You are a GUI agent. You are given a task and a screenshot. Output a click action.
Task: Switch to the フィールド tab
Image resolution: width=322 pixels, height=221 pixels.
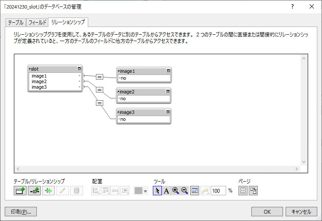[37, 22]
